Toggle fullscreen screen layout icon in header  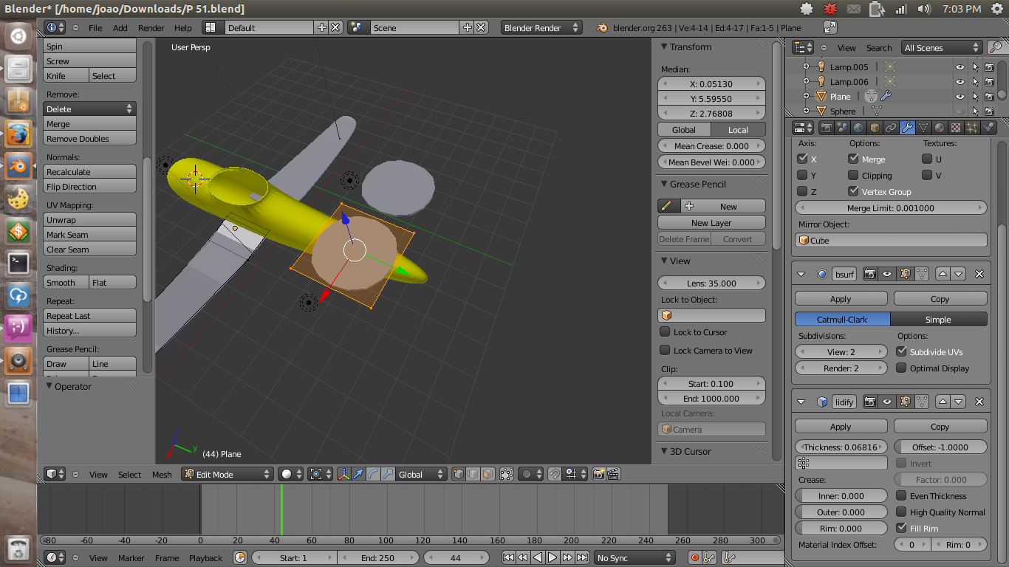click(x=830, y=27)
